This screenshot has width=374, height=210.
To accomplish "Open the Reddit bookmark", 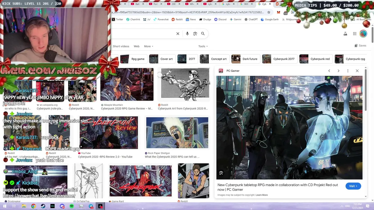I will click(177, 20).
